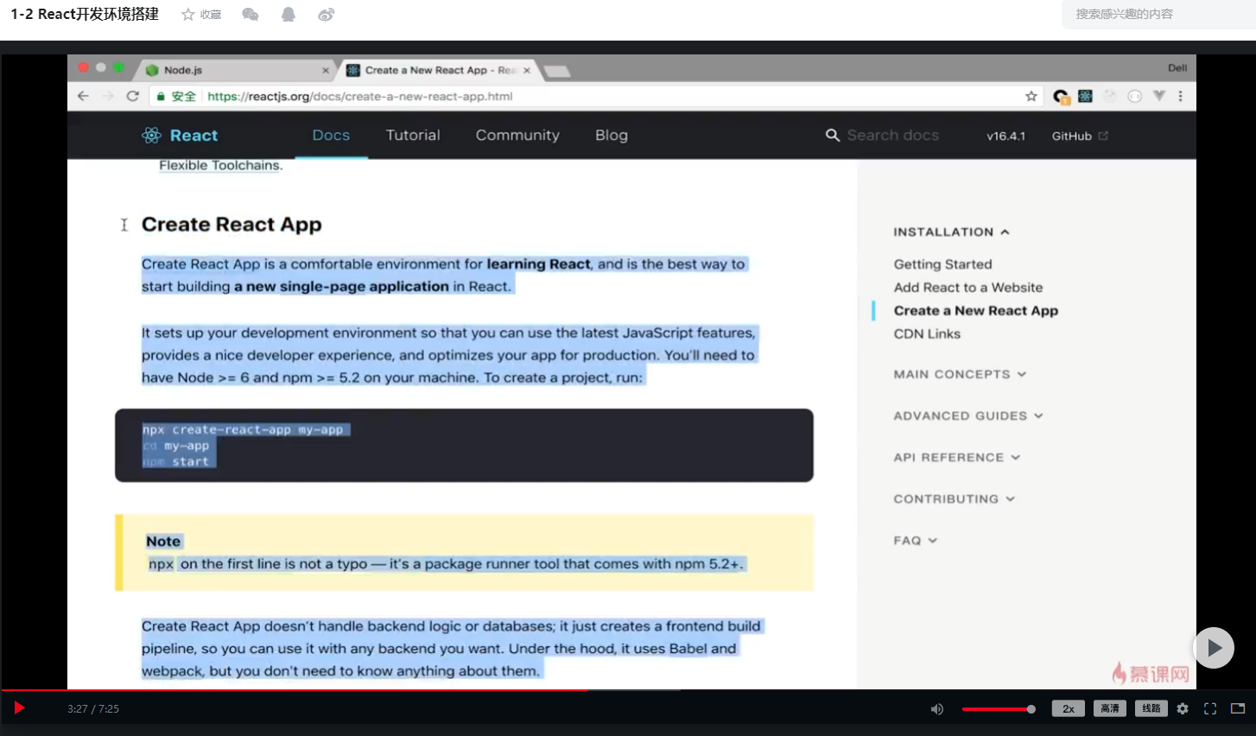1256x736 pixels.
Task: Share the lesson via the WeChat icon
Action: pos(251,15)
